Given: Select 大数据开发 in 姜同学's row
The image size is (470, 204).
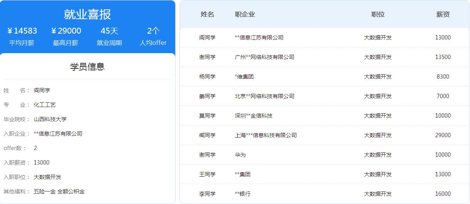Looking at the screenshot, I should pos(377,96).
